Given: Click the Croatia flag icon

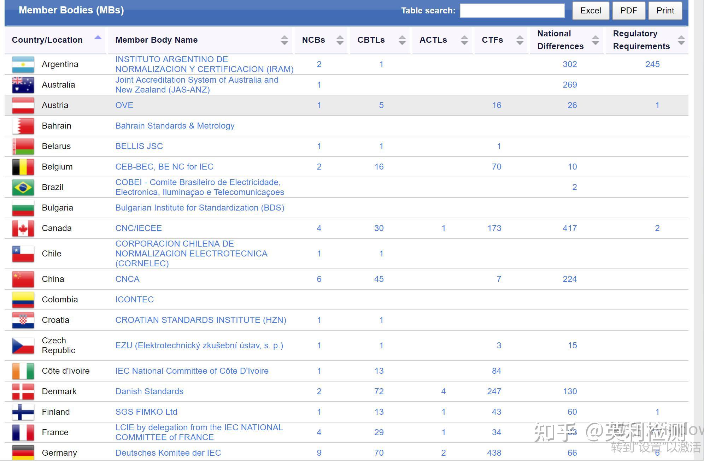Looking at the screenshot, I should [x=23, y=320].
